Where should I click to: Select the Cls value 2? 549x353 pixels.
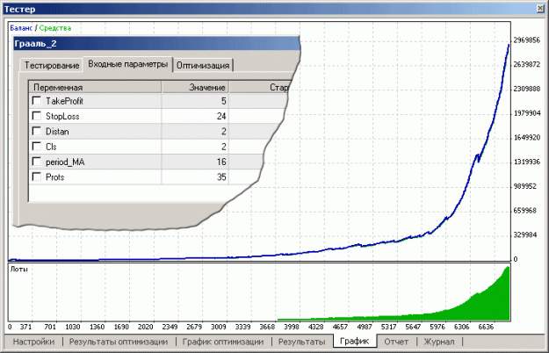[223, 147]
